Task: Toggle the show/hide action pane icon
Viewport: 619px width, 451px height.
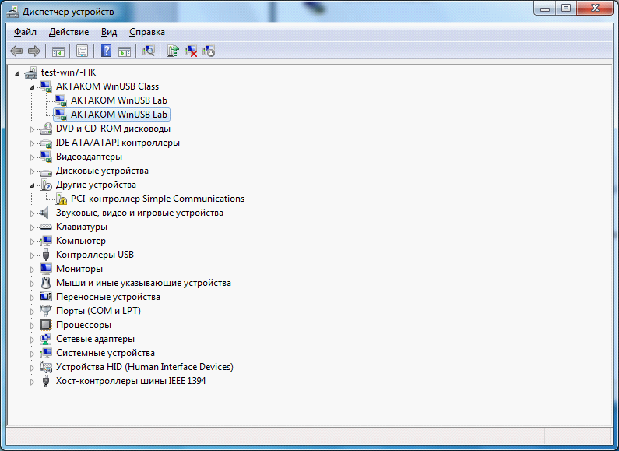Action: click(x=125, y=51)
